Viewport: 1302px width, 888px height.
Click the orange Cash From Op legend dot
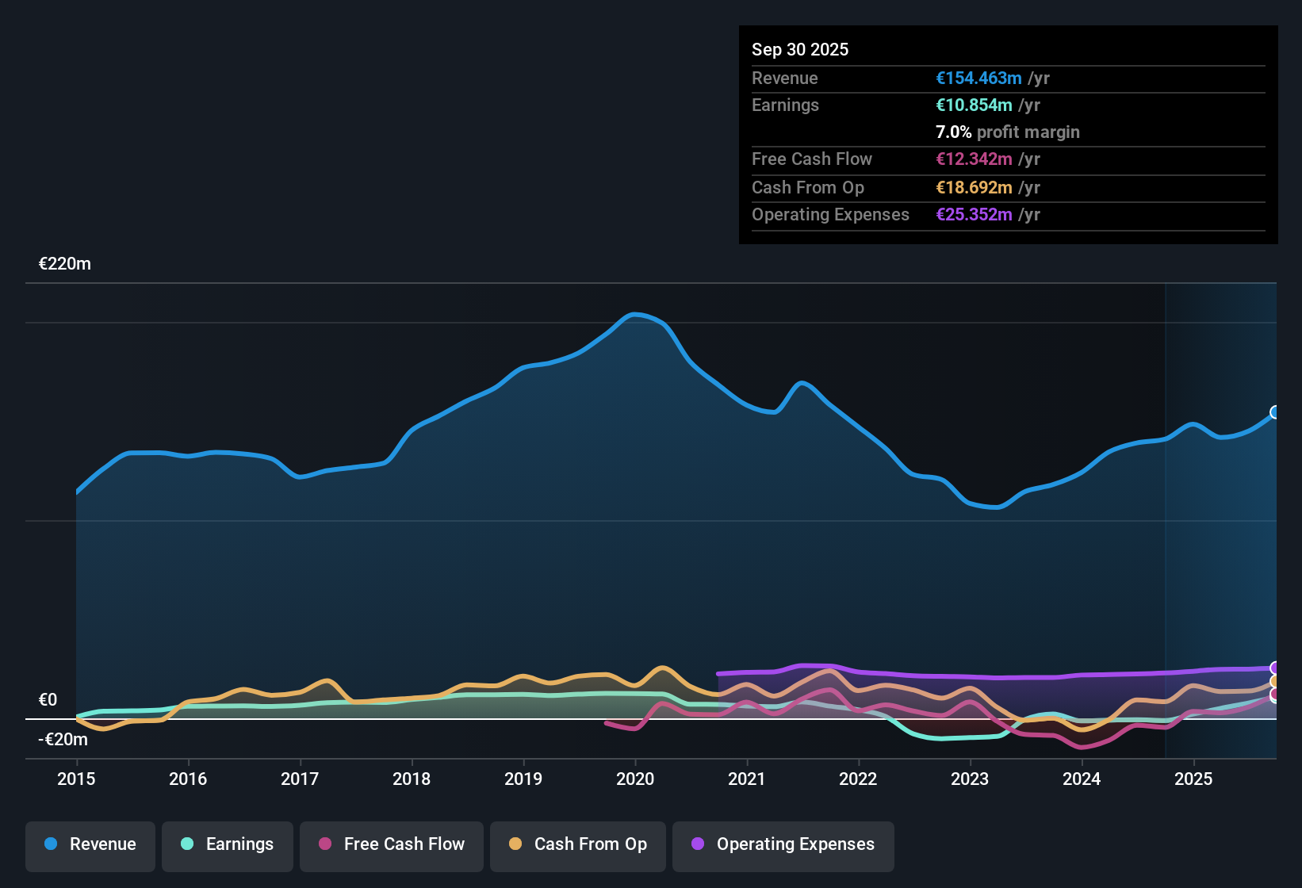tap(515, 844)
